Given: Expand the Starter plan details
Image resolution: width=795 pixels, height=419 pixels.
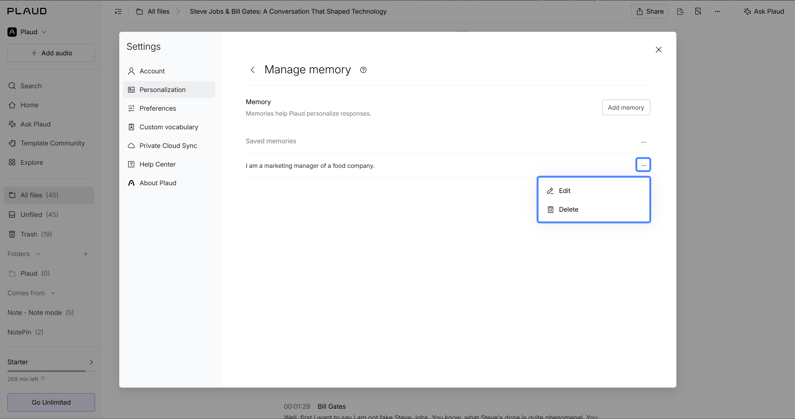Looking at the screenshot, I should pos(91,362).
